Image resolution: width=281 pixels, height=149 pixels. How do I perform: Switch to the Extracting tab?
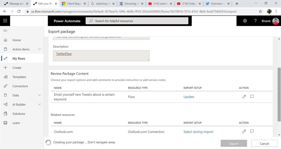click(131, 4)
